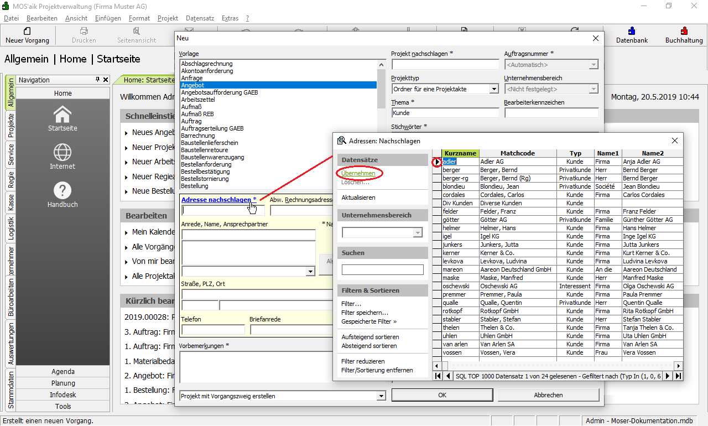The image size is (708, 426).
Task: Open the Handbuch help icon
Action: (x=63, y=190)
